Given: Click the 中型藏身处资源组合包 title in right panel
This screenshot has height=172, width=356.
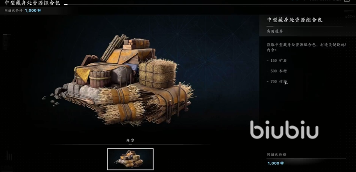Looking at the screenshot, I should [295, 20].
